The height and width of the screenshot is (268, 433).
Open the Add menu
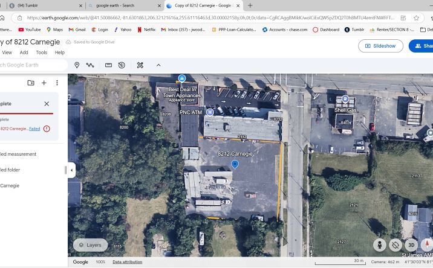(24, 53)
